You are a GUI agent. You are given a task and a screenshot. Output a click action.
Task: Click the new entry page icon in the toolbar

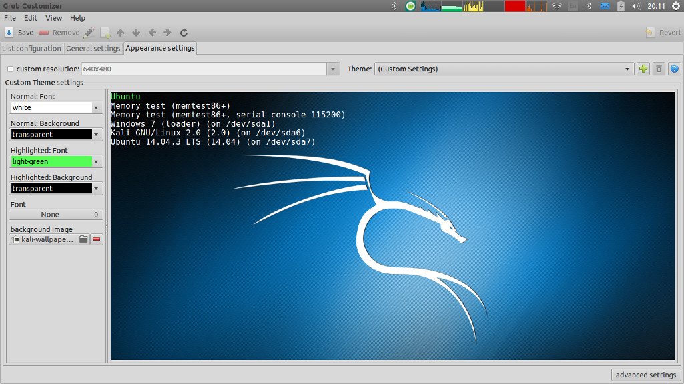(105, 33)
